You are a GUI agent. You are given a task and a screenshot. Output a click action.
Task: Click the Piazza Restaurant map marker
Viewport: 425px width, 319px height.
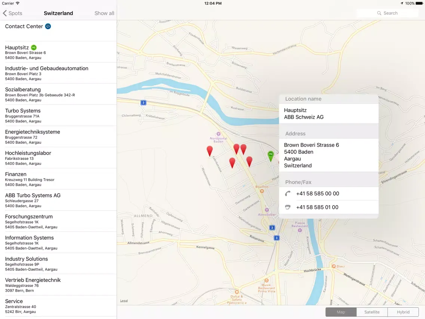tap(300, 230)
